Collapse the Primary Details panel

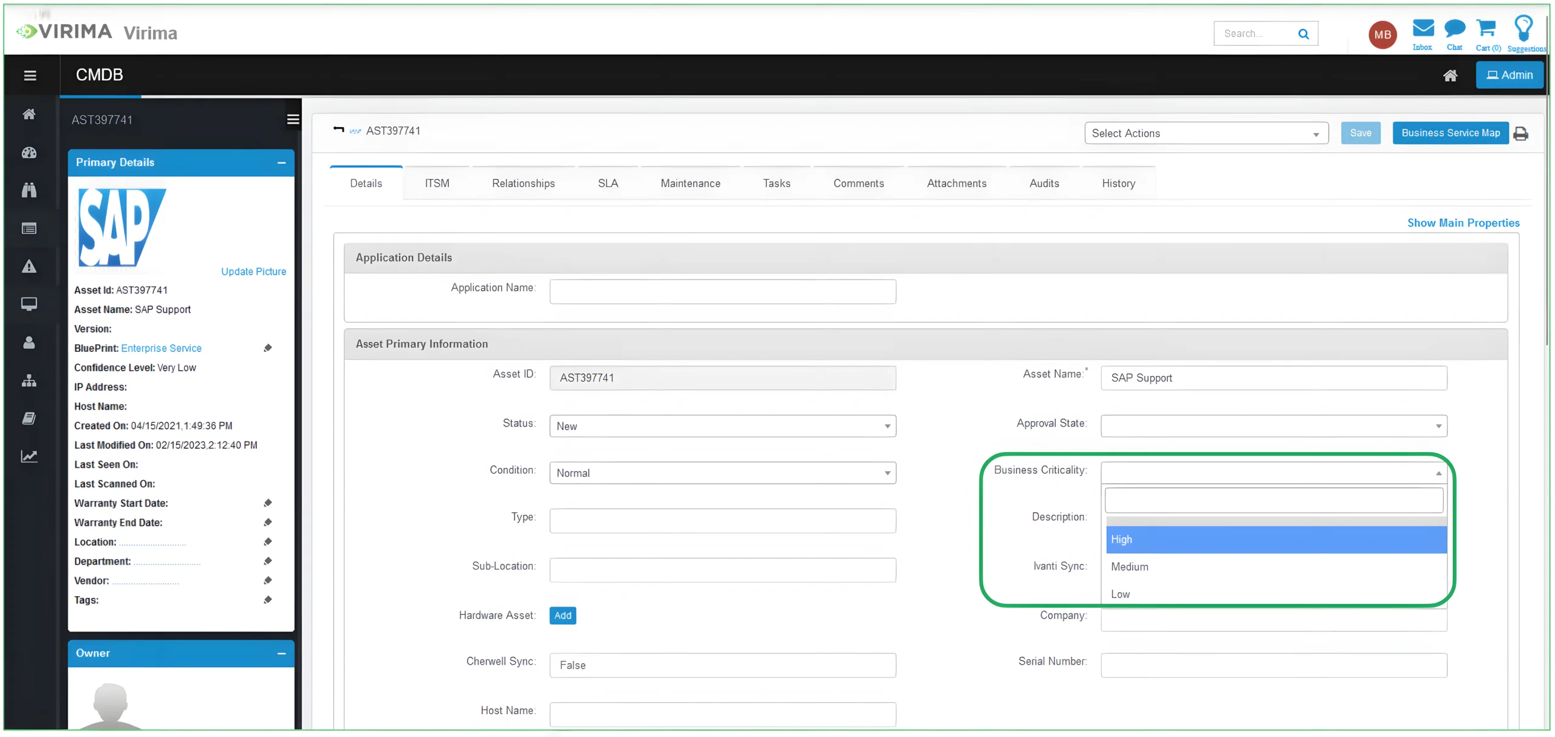pos(281,163)
